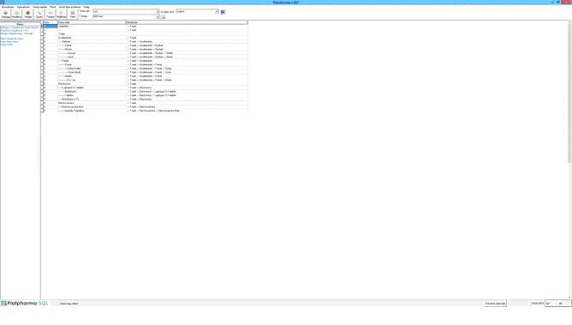Click the highlighted blue cell in the first row
Screen dimensions: 572x325
[51, 27]
